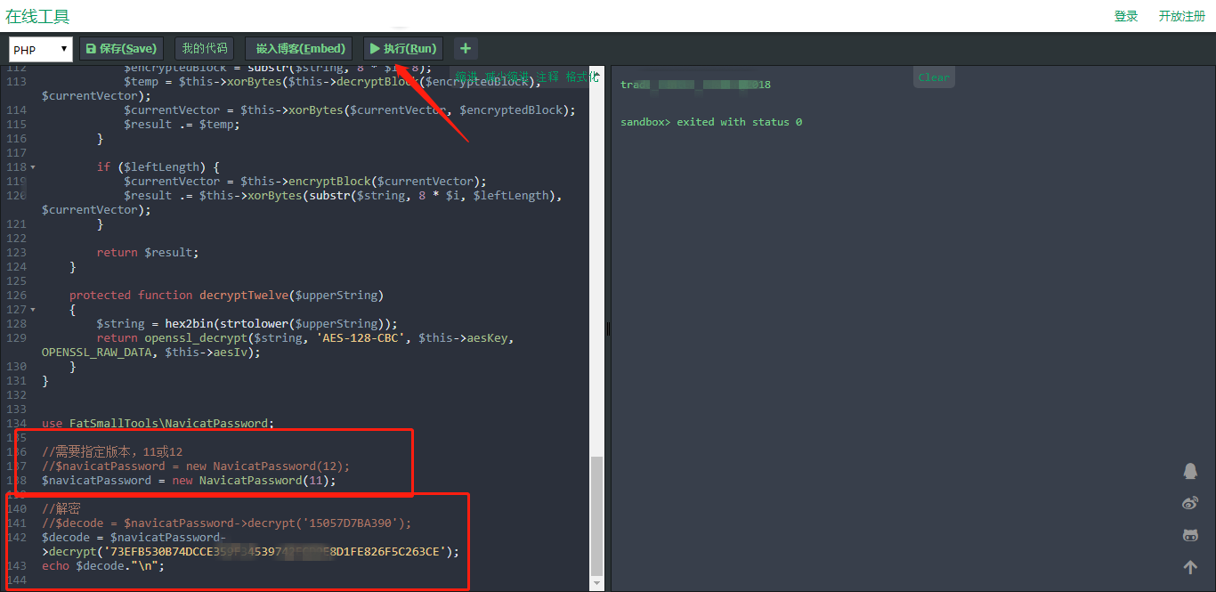Image resolution: width=1216 pixels, height=592 pixels.
Task: Click 'return openssl_decrypt' code line
Action: pyautogui.click(x=305, y=338)
